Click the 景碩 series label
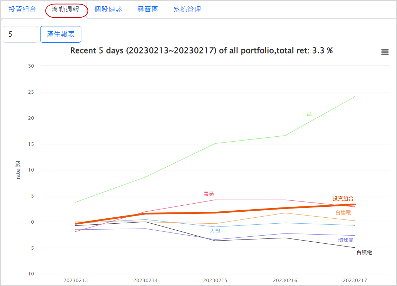 [209, 194]
